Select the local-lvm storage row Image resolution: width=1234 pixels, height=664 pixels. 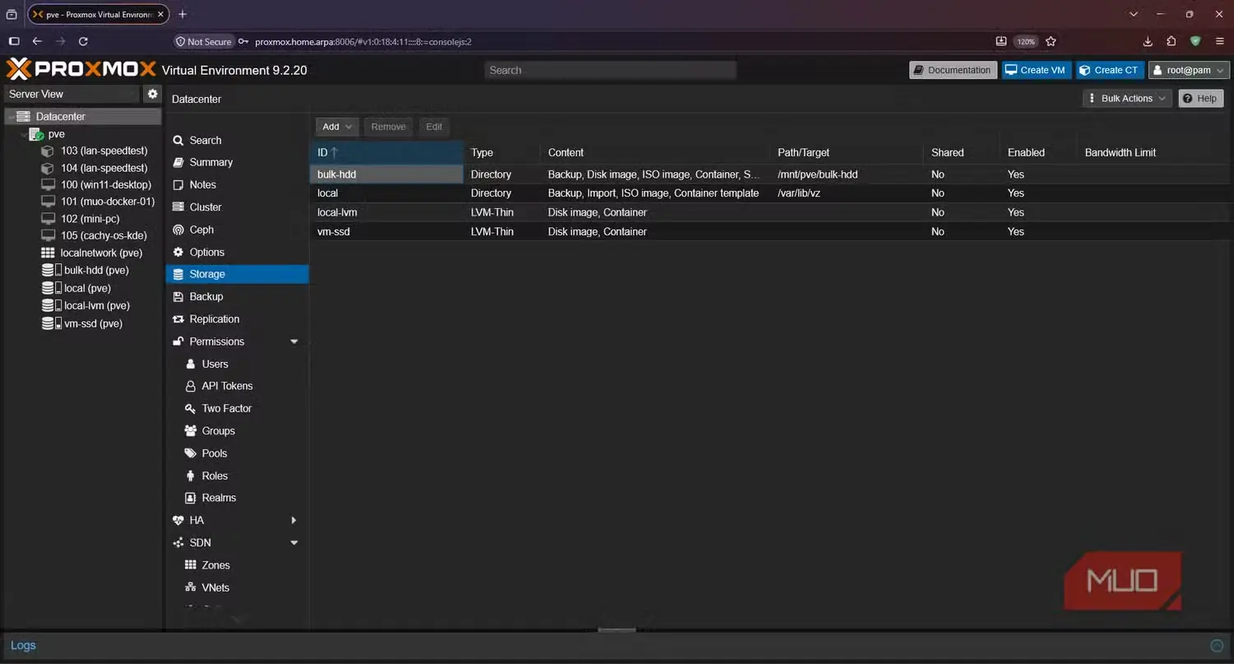pyautogui.click(x=772, y=212)
